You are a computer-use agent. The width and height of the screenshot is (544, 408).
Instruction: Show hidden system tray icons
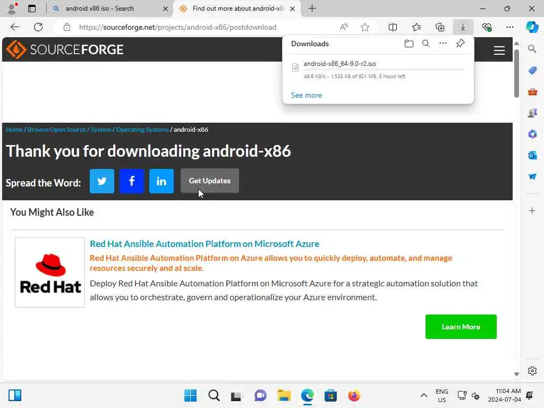pos(423,395)
